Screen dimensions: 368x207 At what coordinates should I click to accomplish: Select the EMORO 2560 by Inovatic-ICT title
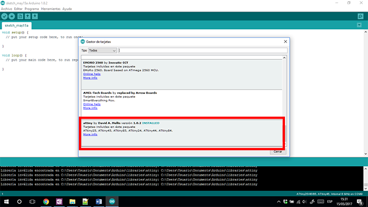coord(106,63)
